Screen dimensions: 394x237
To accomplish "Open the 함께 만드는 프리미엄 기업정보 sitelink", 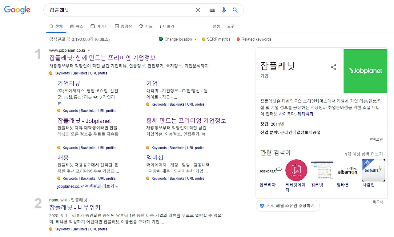I will [186, 120].
